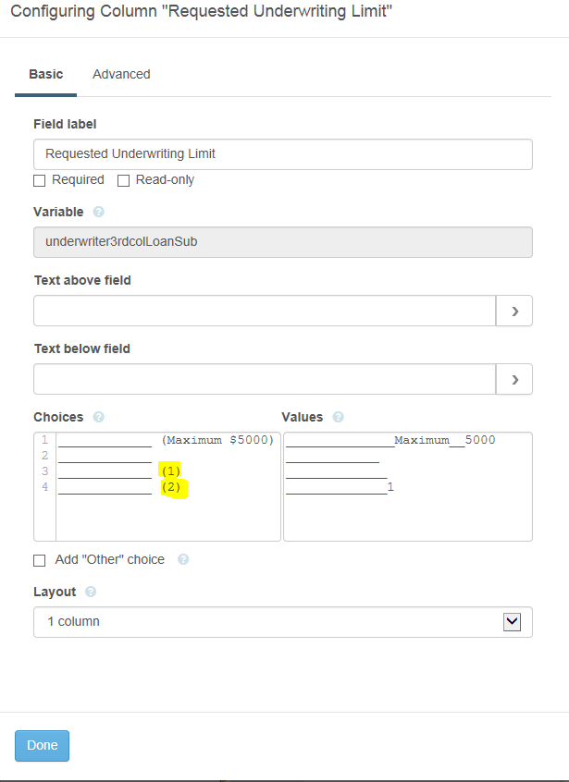This screenshot has height=782, width=569.
Task: Focus the Text below field input
Action: pyautogui.click(x=265, y=379)
